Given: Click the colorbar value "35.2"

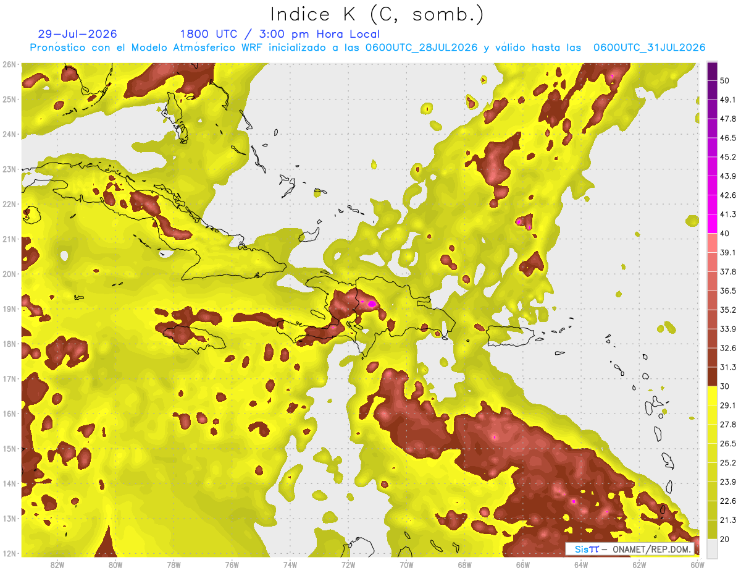Looking at the screenshot, I should coord(728,310).
